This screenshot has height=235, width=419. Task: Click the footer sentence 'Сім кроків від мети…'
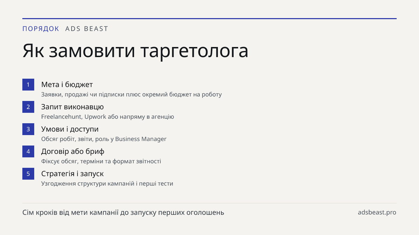coord(123,212)
